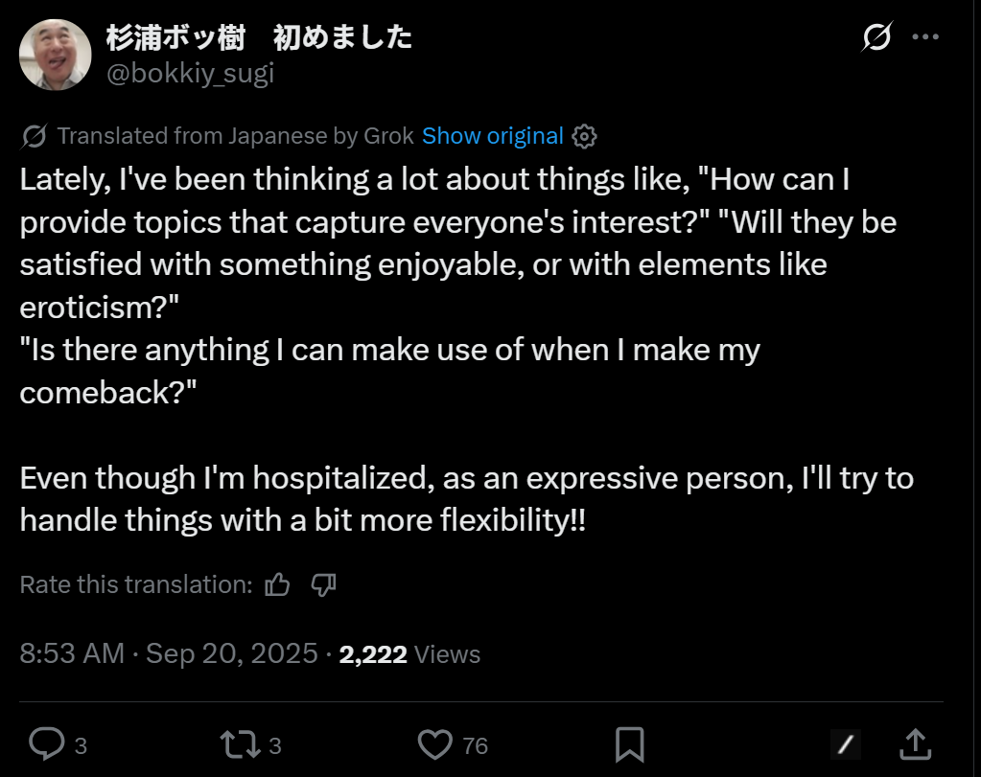This screenshot has height=777, width=981.
Task: Click Show original translation link
Action: (x=492, y=136)
